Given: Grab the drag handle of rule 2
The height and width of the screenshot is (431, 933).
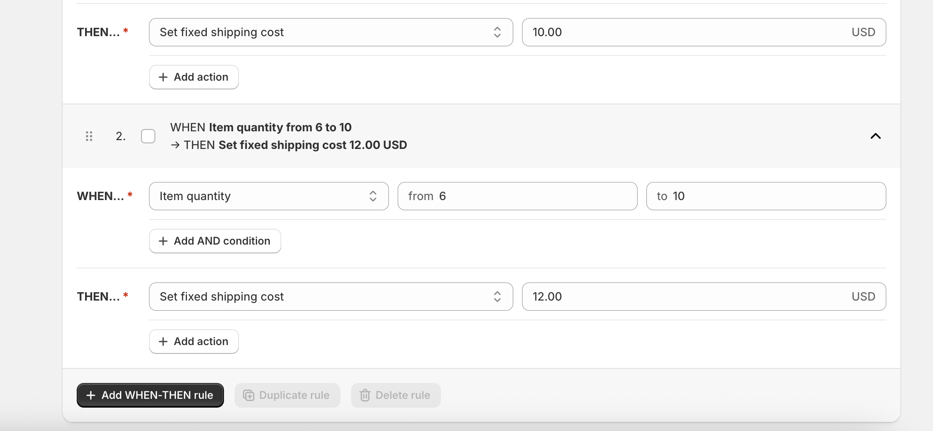Looking at the screenshot, I should [x=89, y=136].
